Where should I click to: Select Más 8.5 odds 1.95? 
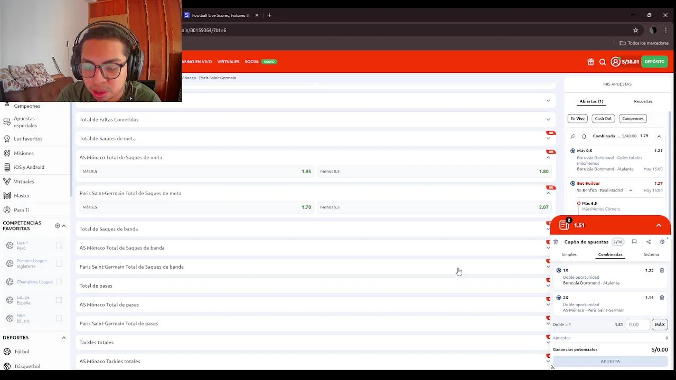(x=196, y=172)
